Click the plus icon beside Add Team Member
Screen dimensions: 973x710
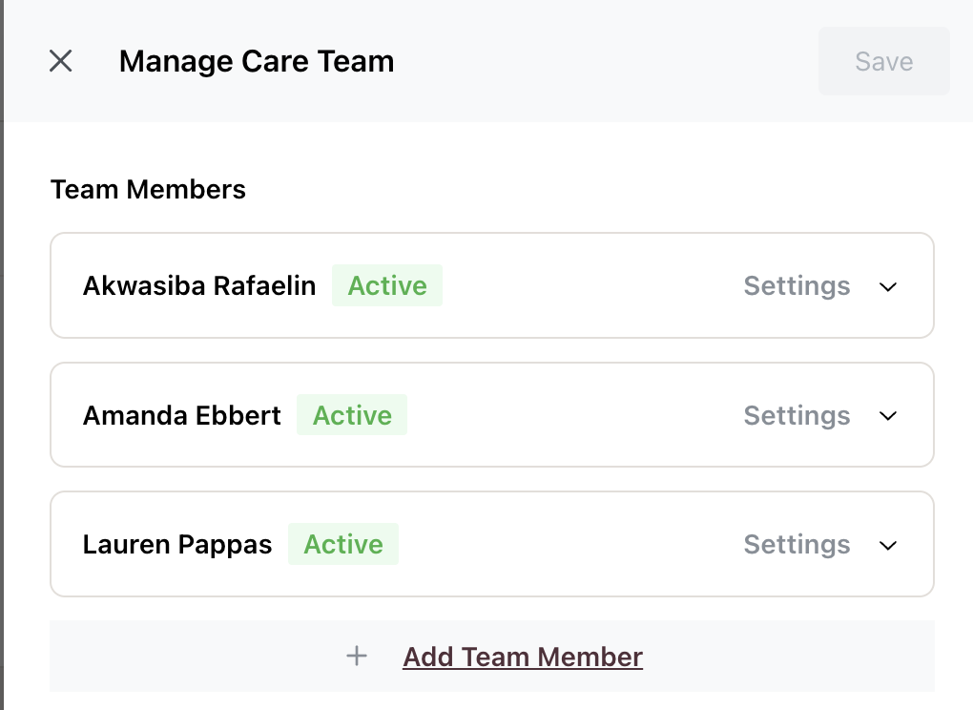357,656
